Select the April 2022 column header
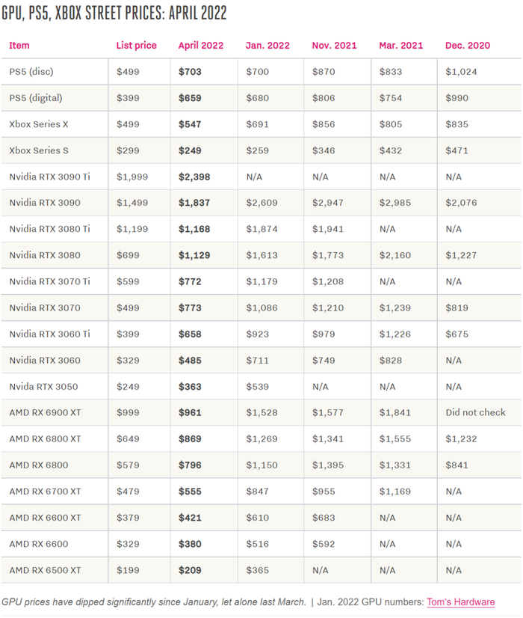Image resolution: width=523 pixels, height=618 pixels. 200,46
